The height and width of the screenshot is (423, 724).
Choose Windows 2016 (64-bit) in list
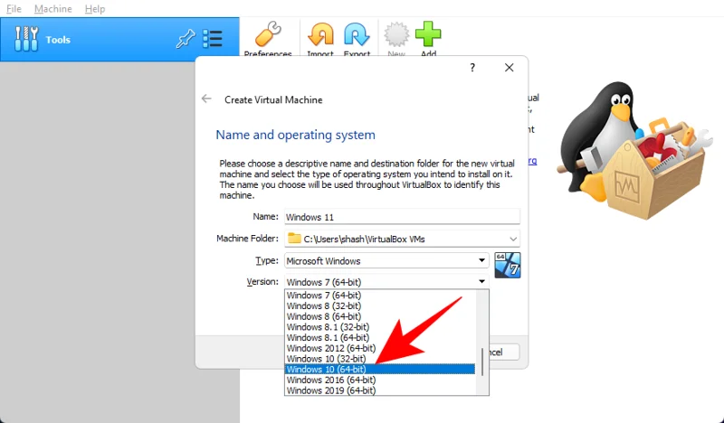pos(379,381)
